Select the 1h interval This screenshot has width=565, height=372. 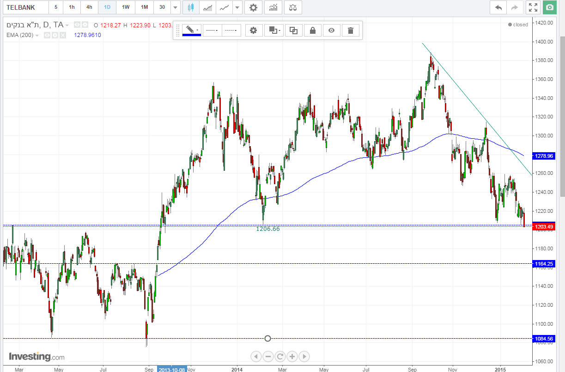pyautogui.click(x=72, y=7)
